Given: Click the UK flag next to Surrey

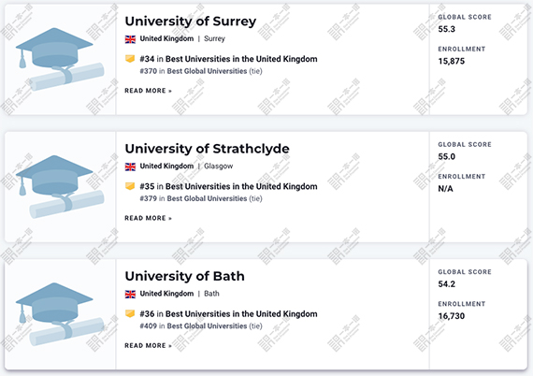Looking at the screenshot, I should coord(130,39).
